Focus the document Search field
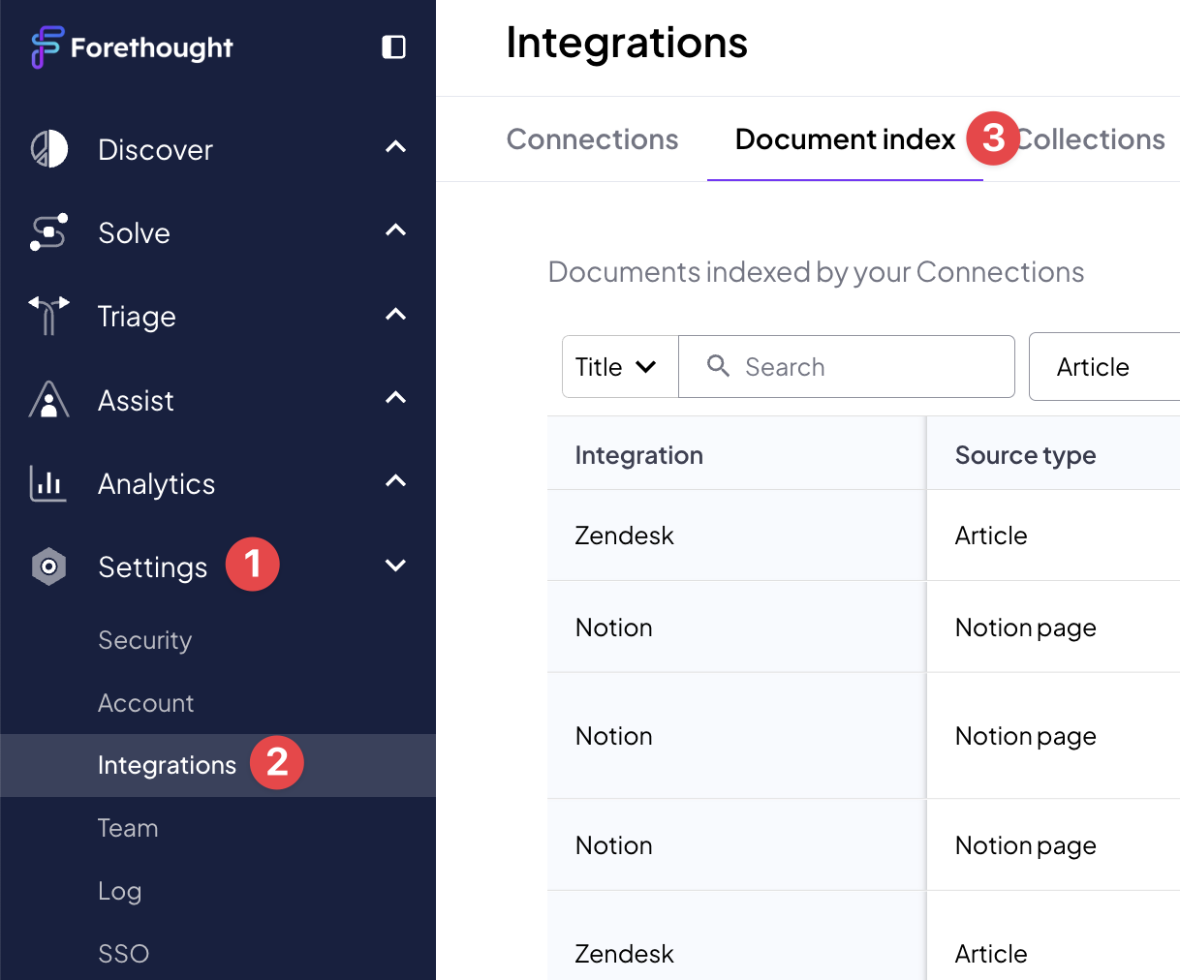Image resolution: width=1180 pixels, height=980 pixels. [x=847, y=367]
